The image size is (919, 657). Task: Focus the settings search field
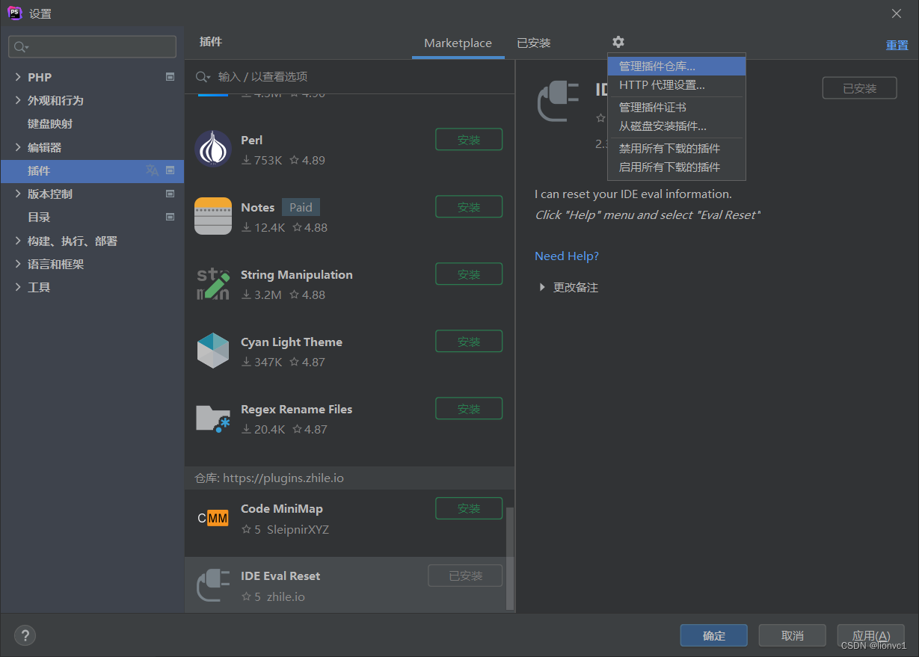[x=93, y=46]
